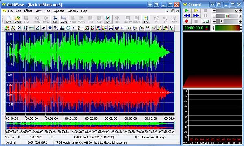This screenshot has width=244, height=146.
Task: Click the zoom All magnifier button
Action: (x=157, y=19)
